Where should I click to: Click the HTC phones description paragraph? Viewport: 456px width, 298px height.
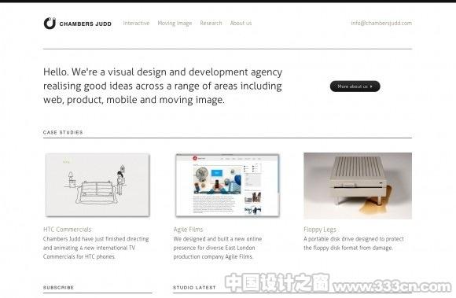tap(96, 248)
